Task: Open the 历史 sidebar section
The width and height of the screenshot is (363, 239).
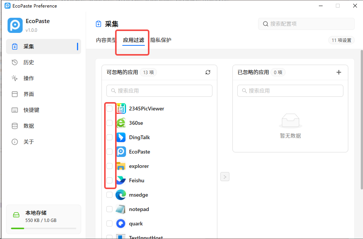Action: coord(43,62)
